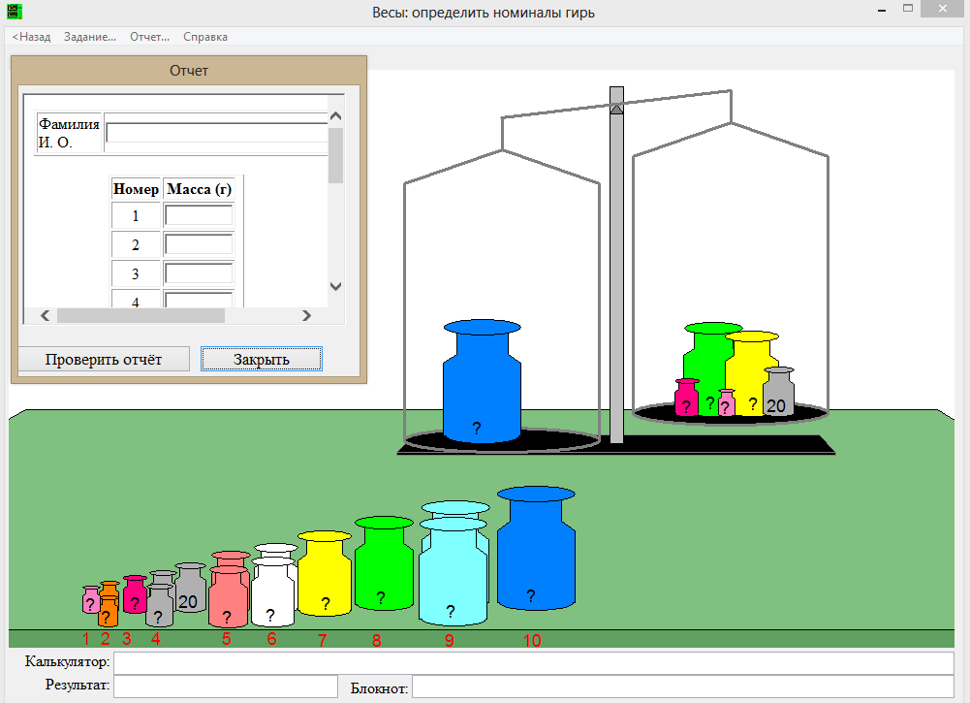Go back using the Назад menu item
This screenshot has width=970, height=703.
pyautogui.click(x=31, y=37)
